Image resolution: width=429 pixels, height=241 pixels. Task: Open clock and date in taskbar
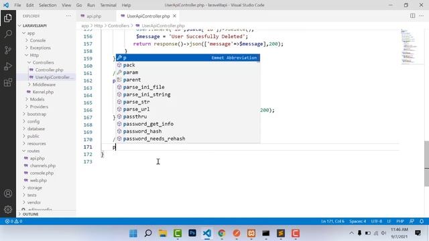400,233
